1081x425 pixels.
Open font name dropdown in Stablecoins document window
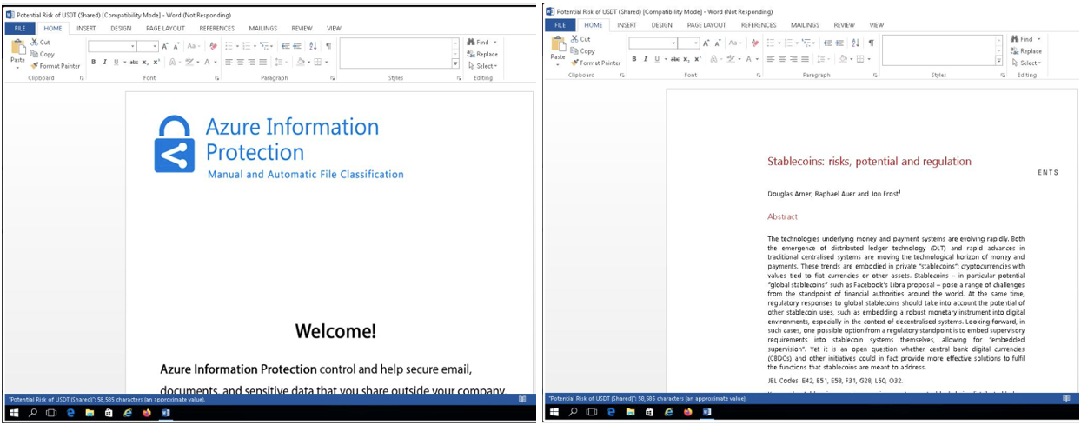(674, 43)
